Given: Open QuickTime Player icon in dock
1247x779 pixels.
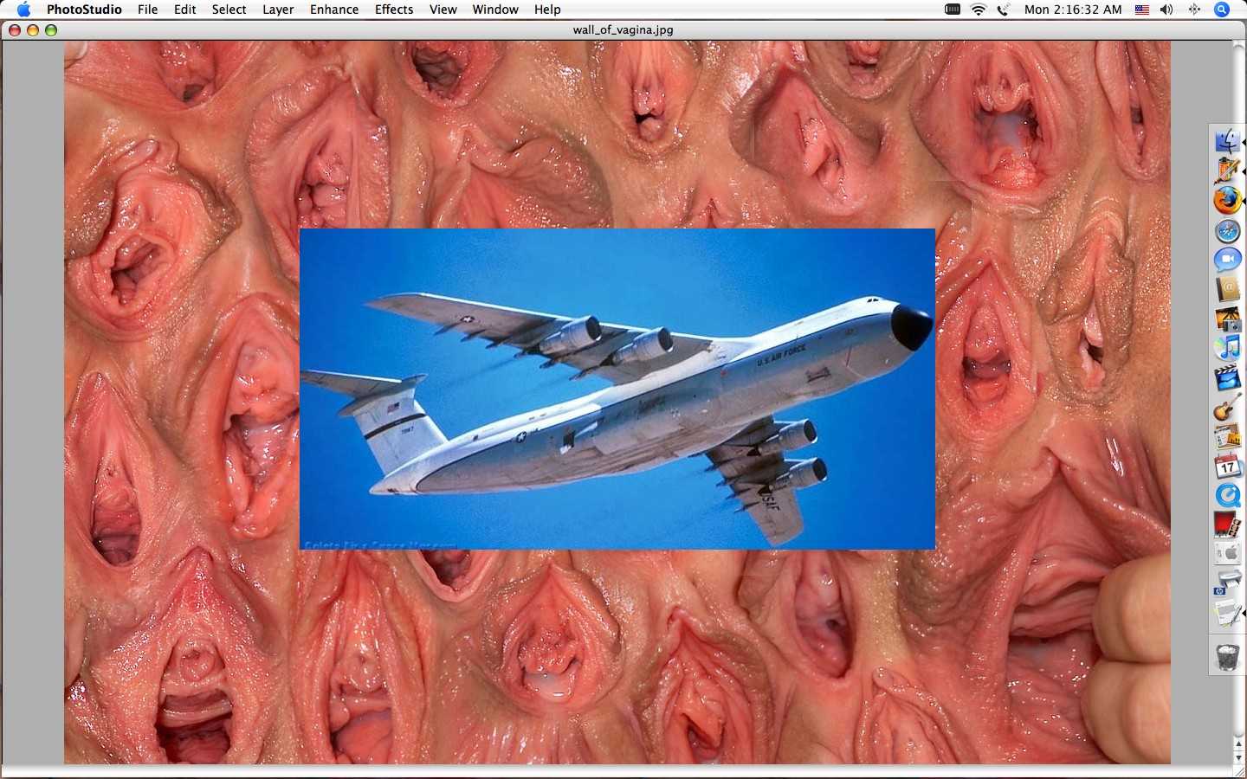Looking at the screenshot, I should coord(1227,496).
